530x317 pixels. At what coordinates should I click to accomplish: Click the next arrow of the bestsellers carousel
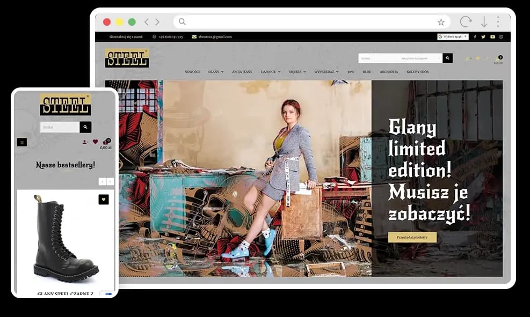point(110,182)
